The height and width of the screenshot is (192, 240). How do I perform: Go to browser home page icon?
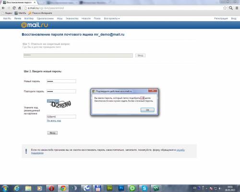point(20,8)
